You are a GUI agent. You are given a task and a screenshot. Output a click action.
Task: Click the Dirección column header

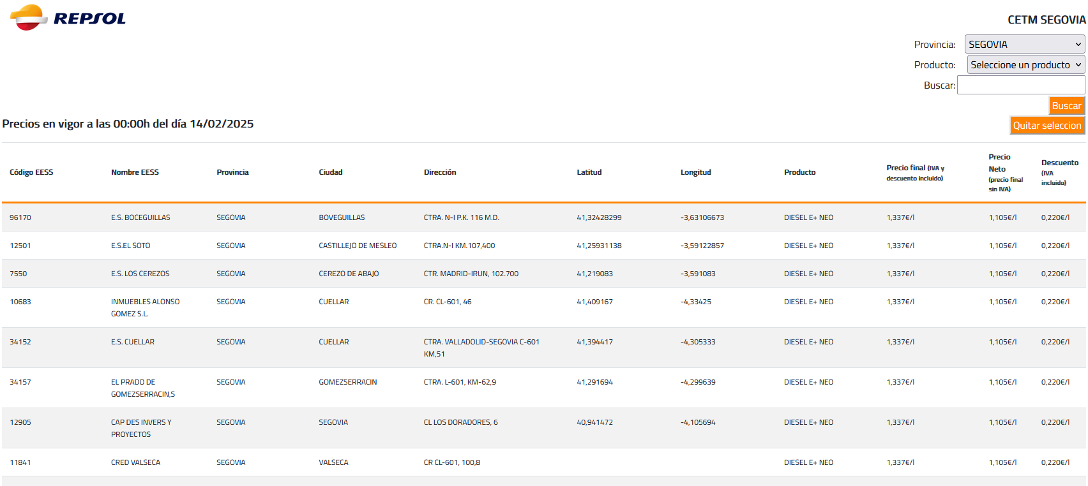click(440, 172)
